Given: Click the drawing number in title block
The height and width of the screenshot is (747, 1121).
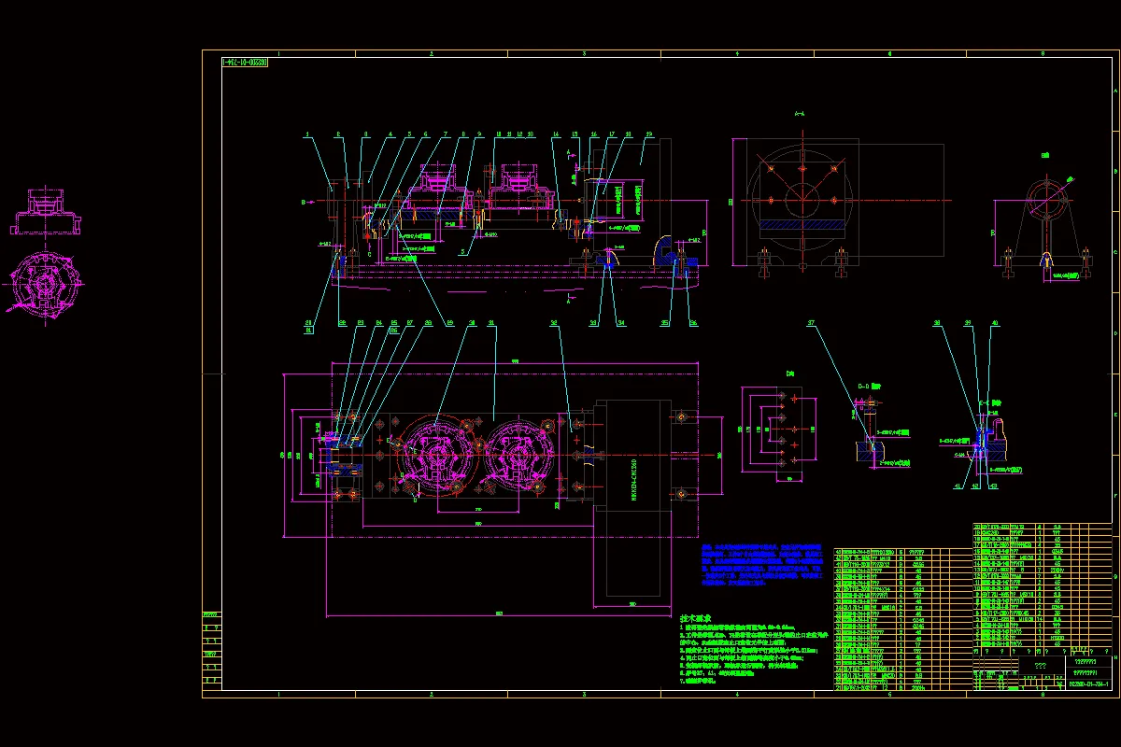Looking at the screenshot, I should [x=1088, y=684].
